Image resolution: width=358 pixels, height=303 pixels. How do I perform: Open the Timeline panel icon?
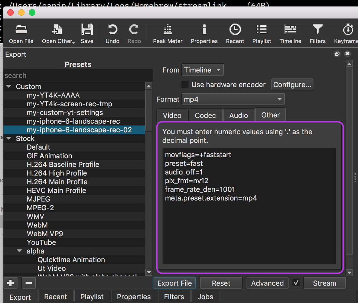click(290, 33)
